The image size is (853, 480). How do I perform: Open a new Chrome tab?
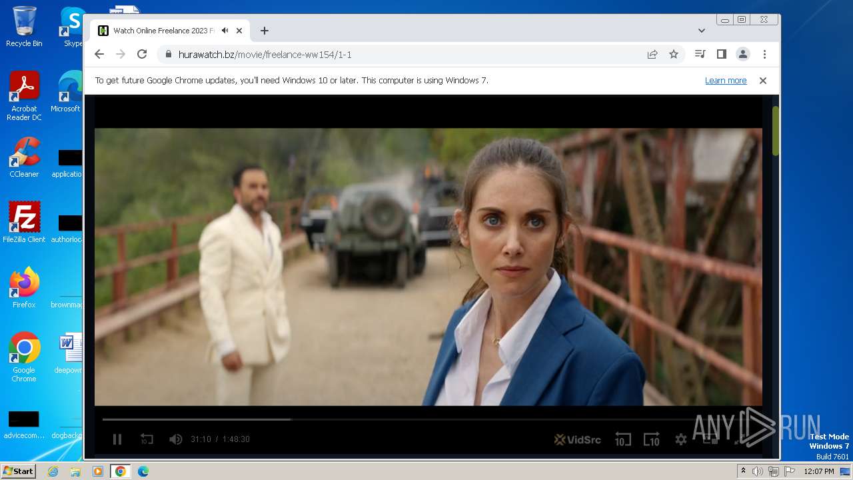265,31
